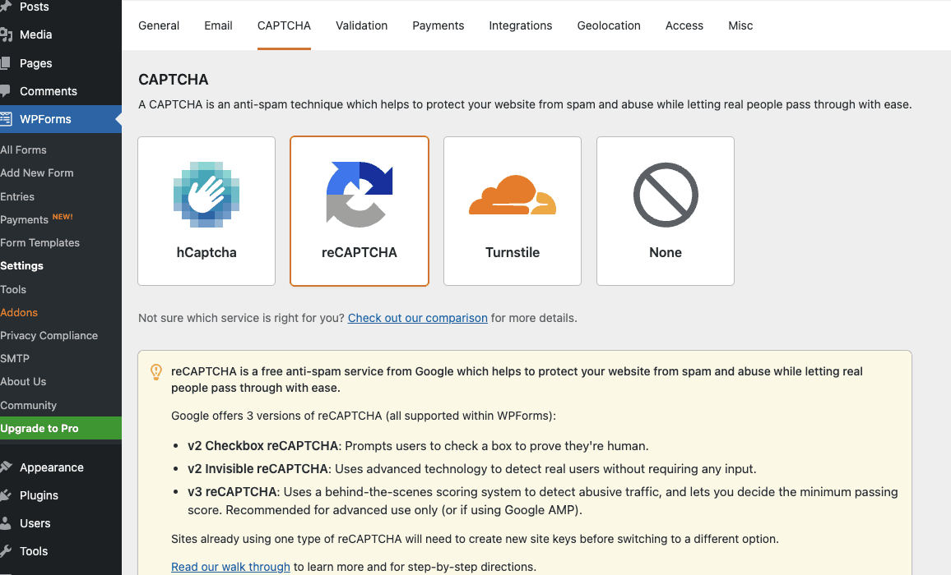Select the reCAPTCHA option label
This screenshot has height=575, width=951.
(359, 253)
